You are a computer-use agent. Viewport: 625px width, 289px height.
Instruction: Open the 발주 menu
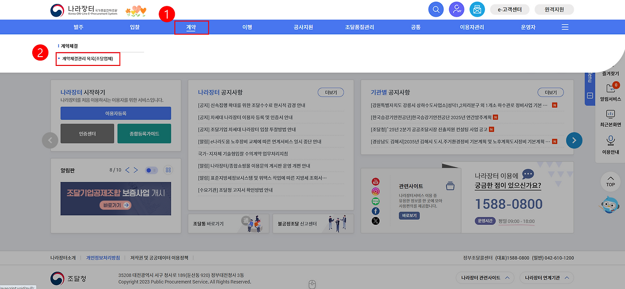pos(79,27)
